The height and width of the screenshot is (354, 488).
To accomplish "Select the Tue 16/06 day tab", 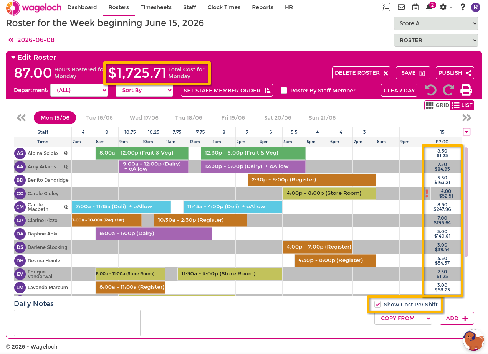I will (99, 118).
